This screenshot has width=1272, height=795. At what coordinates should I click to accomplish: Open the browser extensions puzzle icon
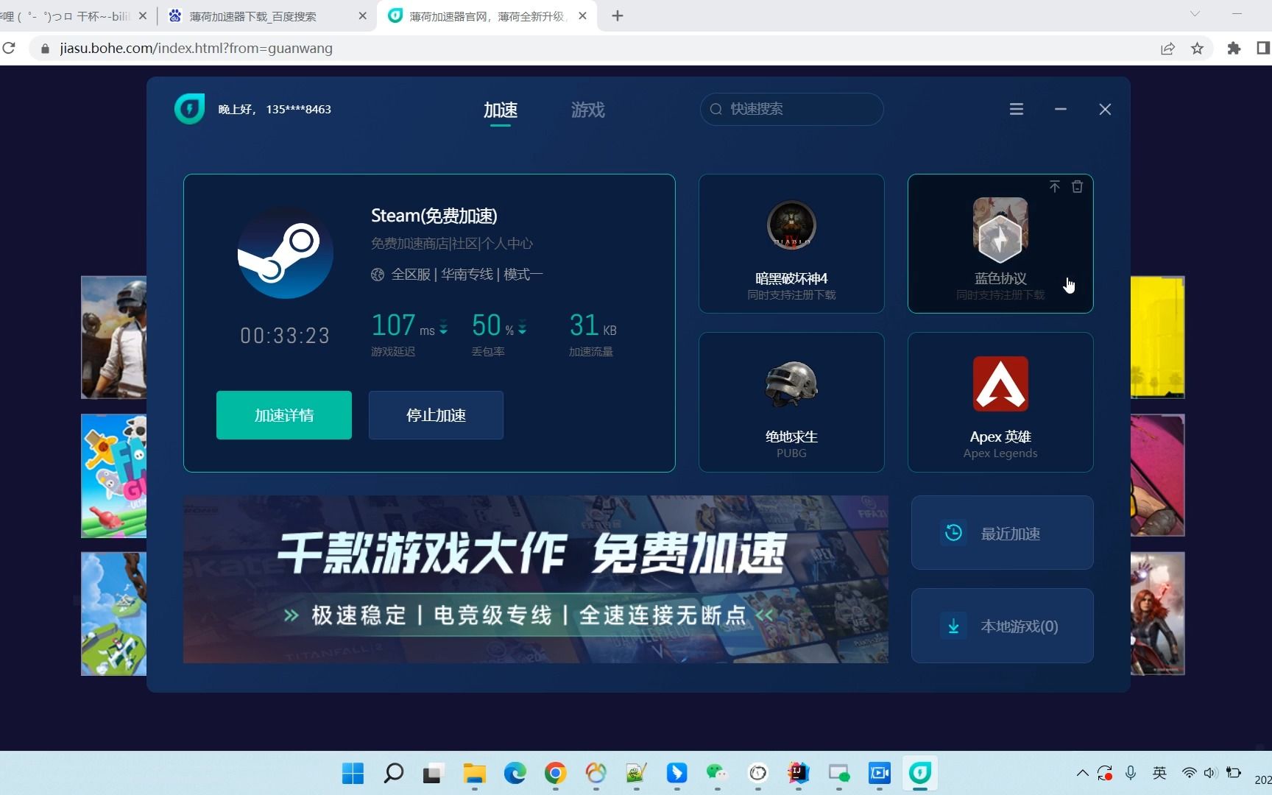(x=1234, y=49)
